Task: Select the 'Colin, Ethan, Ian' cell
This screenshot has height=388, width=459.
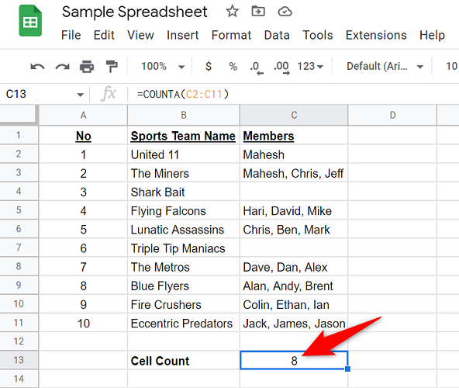Action: (294, 304)
